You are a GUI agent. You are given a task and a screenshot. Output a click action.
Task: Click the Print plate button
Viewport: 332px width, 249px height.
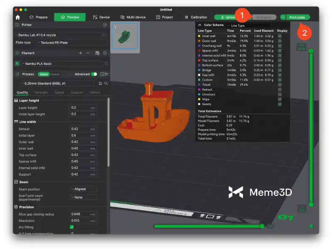click(x=297, y=17)
